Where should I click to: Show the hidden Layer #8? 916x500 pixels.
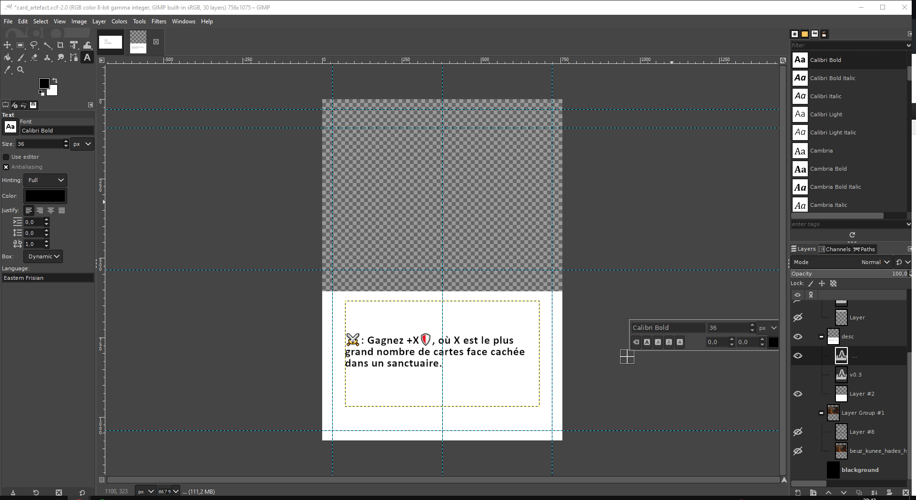pos(797,432)
